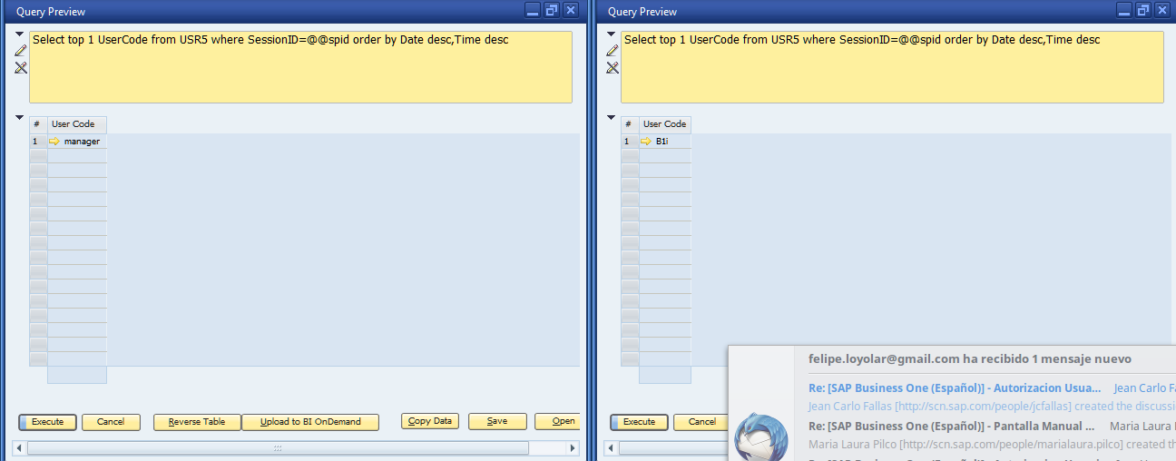Click Upload to BI OnDemand button

(x=310, y=422)
